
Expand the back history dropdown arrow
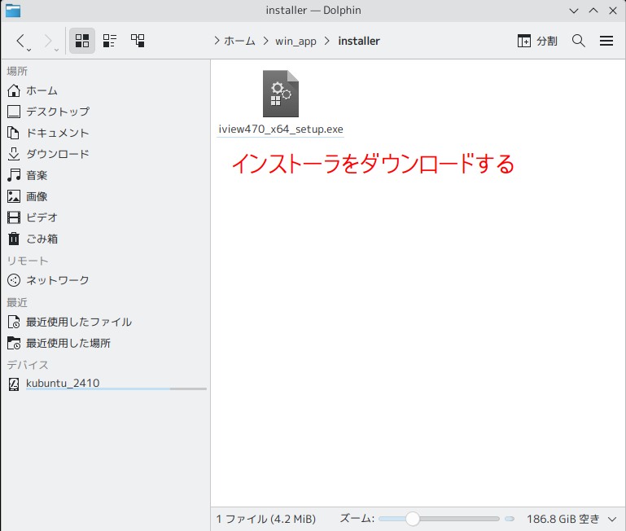(29, 50)
